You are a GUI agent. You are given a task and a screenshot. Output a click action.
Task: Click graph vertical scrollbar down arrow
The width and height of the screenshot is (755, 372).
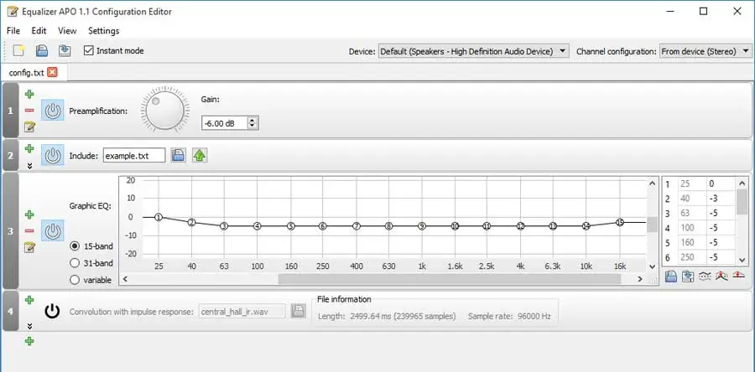point(652,266)
